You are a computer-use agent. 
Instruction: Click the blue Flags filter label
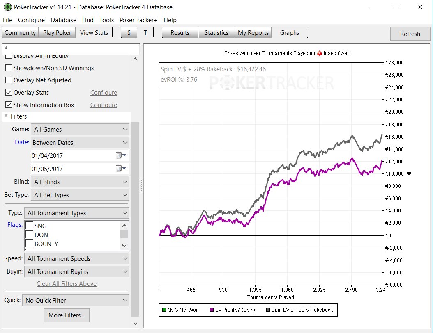coord(15,225)
